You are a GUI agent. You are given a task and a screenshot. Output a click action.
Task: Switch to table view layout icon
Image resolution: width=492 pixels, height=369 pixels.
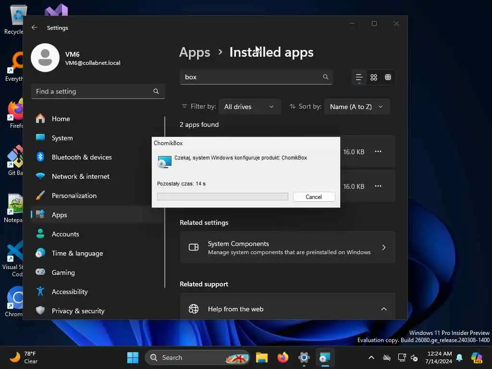[x=388, y=77]
